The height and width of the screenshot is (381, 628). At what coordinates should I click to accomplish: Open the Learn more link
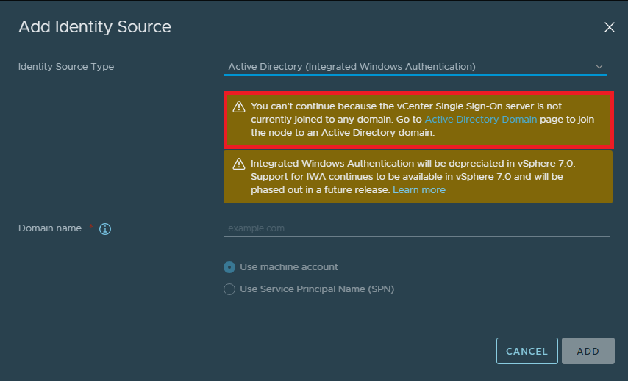pyautogui.click(x=419, y=190)
